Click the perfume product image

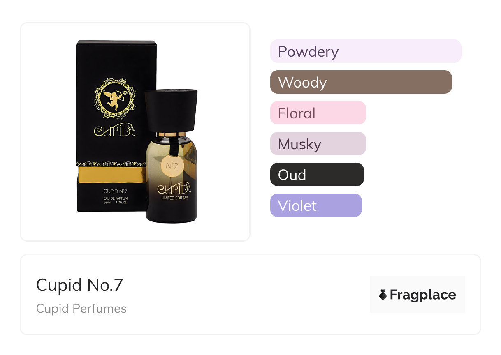click(x=135, y=131)
